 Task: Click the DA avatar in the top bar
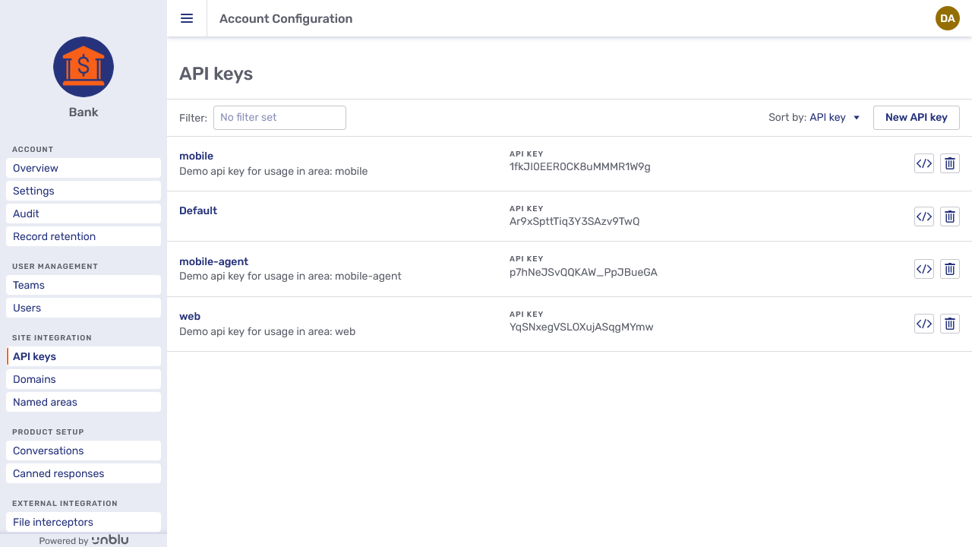tap(947, 18)
